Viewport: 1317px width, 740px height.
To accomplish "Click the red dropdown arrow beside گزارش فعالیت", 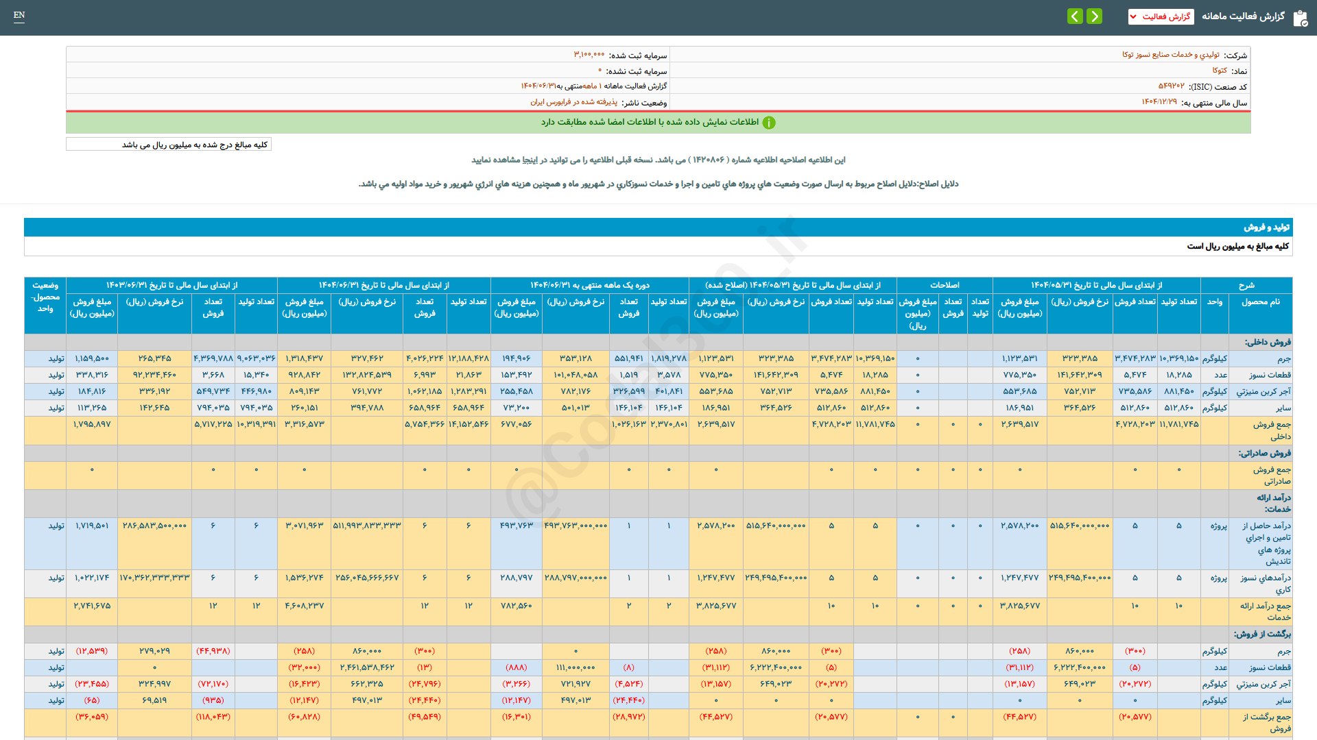I will coord(1133,16).
